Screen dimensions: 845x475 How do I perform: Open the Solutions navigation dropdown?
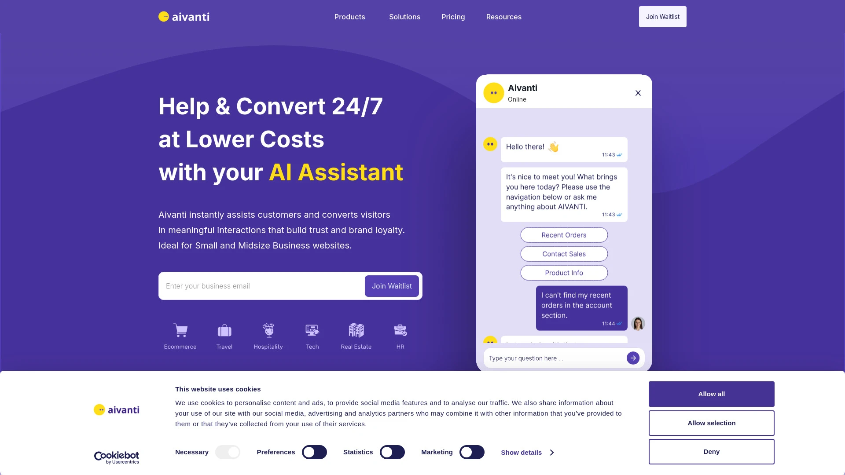click(404, 17)
